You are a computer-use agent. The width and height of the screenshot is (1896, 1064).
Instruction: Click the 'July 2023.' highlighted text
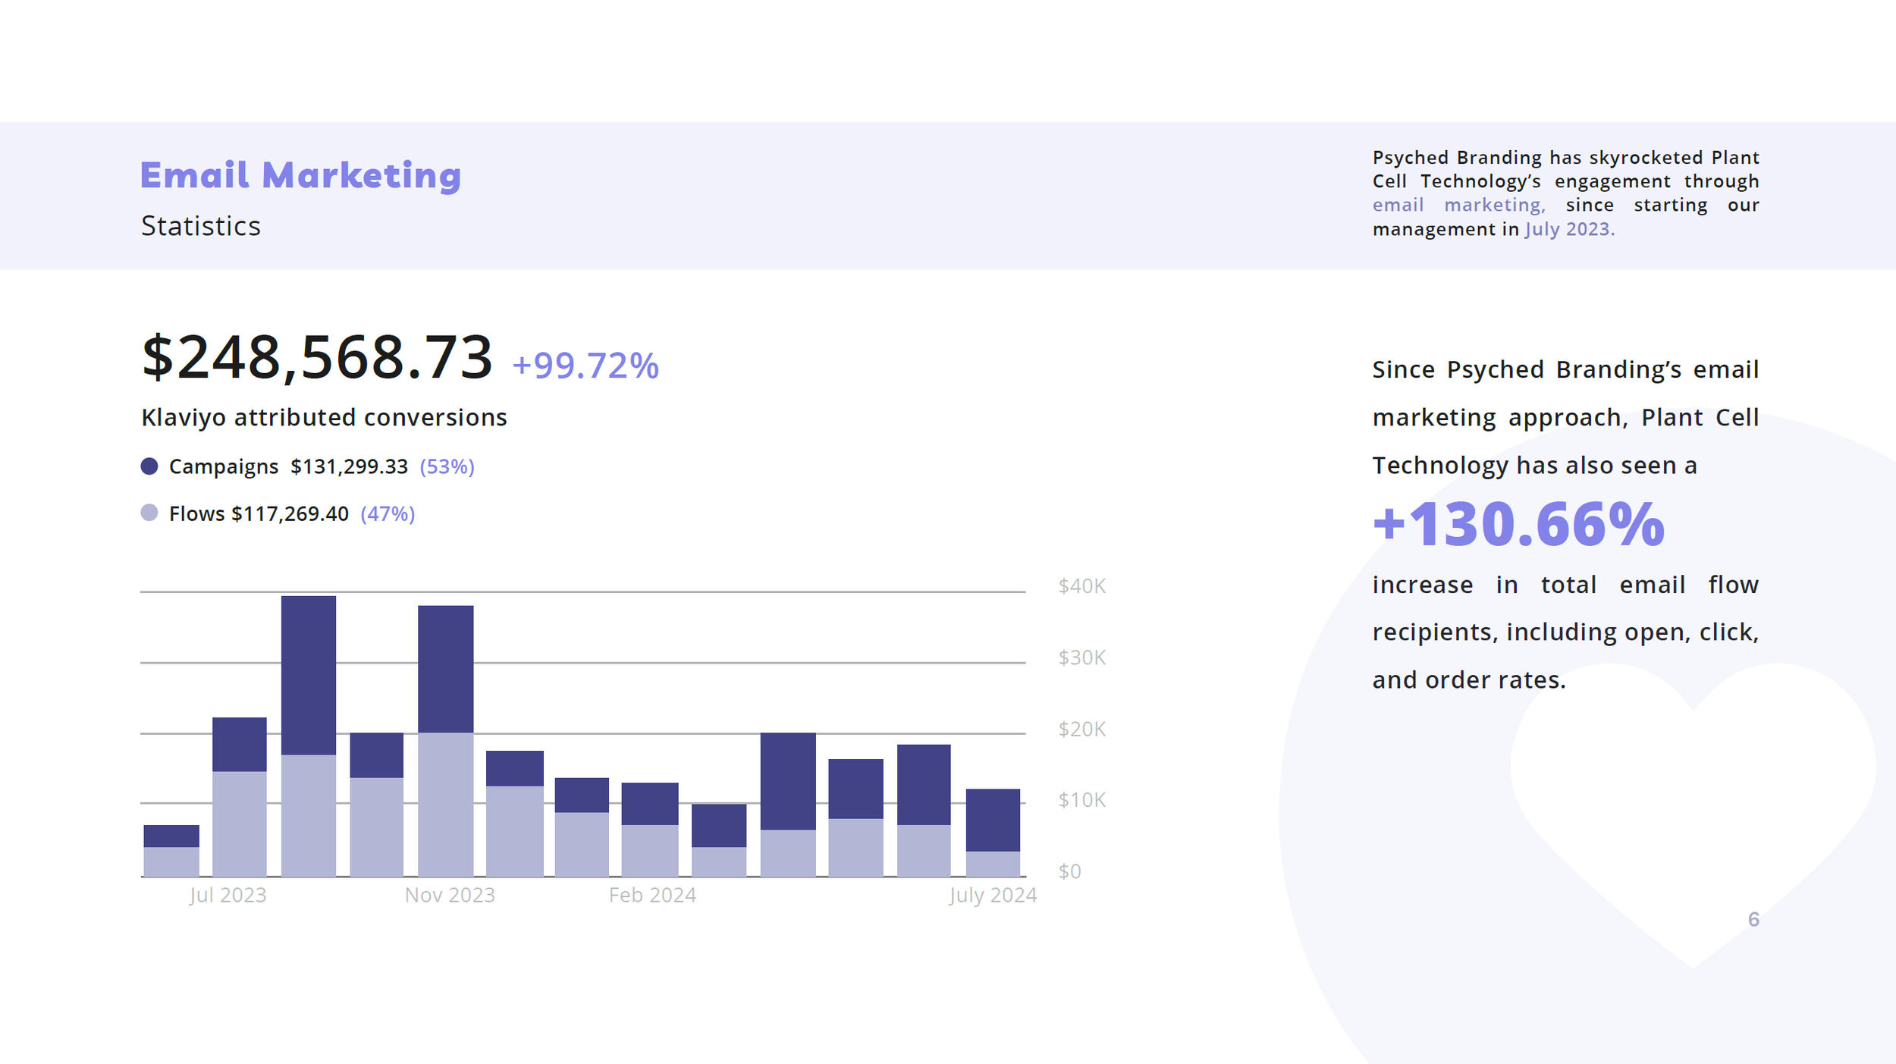click(1569, 229)
